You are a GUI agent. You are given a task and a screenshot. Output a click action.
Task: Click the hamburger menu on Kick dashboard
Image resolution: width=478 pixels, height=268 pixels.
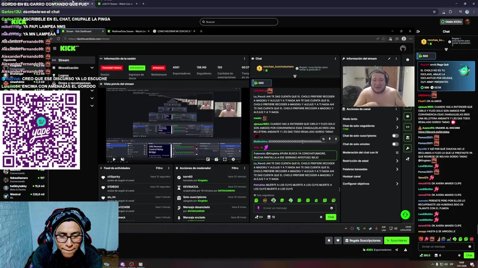(55, 48)
